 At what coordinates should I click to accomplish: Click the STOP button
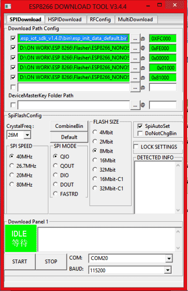(x=51, y=261)
